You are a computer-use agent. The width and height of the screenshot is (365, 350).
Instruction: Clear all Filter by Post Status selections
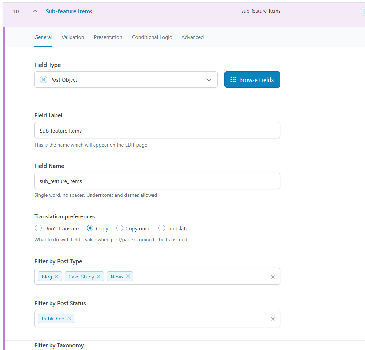(273, 319)
